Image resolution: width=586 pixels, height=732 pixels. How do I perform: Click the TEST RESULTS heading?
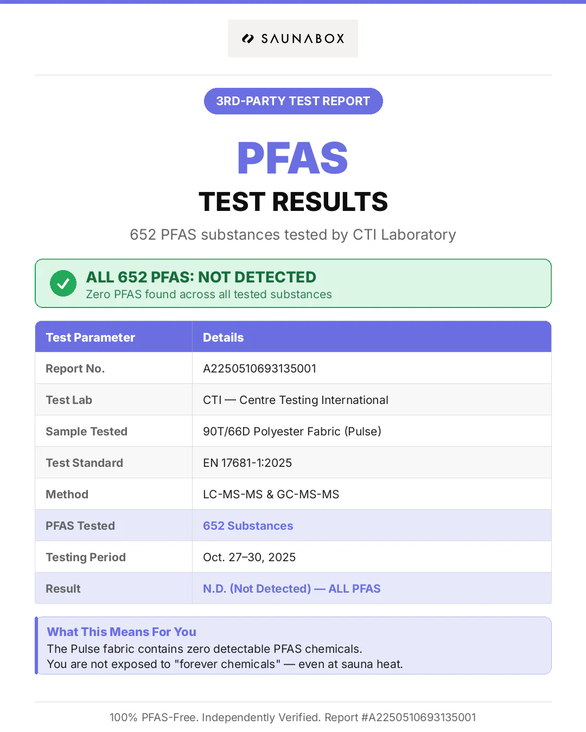(x=293, y=202)
